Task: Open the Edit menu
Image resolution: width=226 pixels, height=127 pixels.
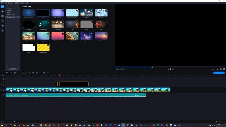Action: coord(6,3)
